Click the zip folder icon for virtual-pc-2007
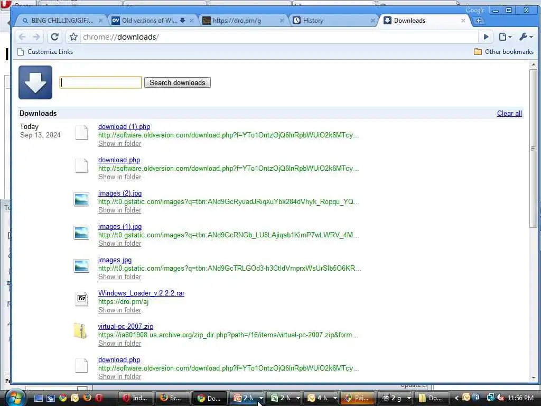 [80, 330]
